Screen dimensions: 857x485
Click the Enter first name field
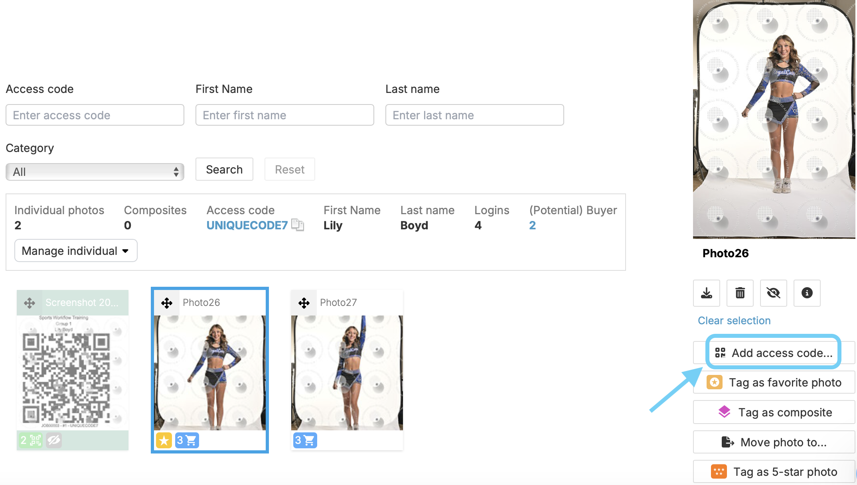pos(285,115)
